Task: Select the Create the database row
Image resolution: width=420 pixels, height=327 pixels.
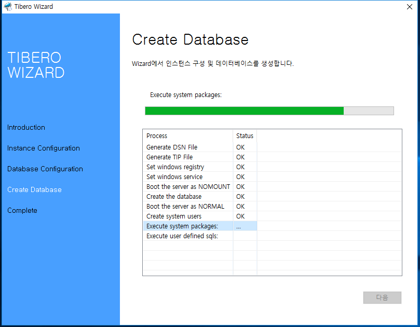Action: coord(272,197)
